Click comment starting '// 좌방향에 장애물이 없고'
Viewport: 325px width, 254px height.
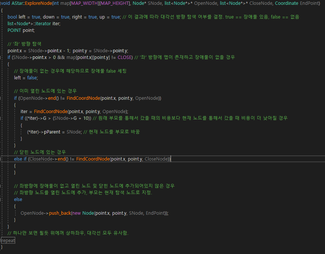[94, 186]
